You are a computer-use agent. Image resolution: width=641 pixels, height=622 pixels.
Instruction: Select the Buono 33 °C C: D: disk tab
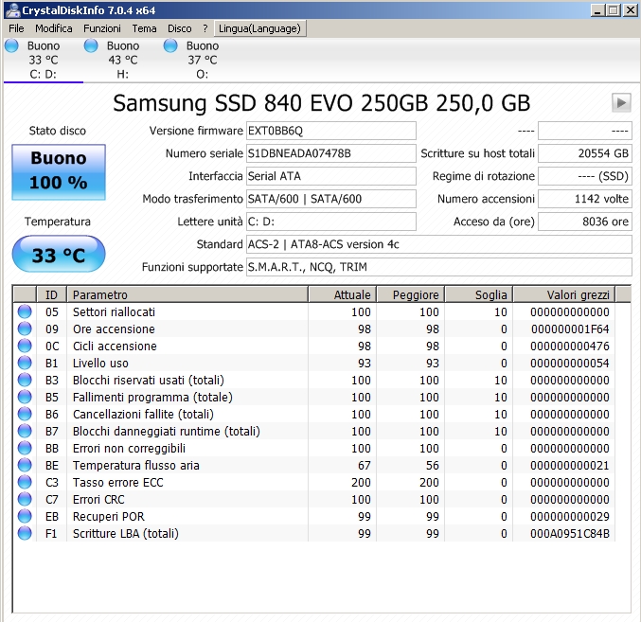tap(43, 60)
